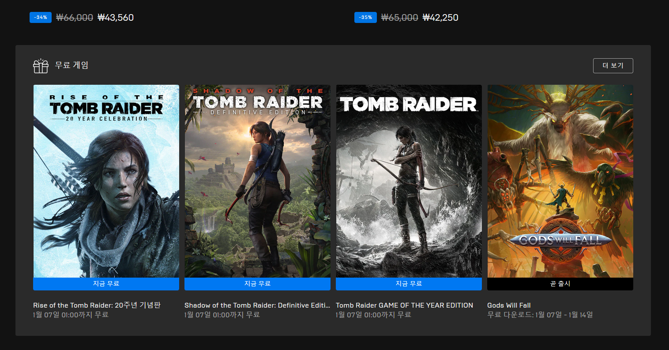The height and width of the screenshot is (350, 669).
Task: Click the ₩42,250 discounted price
Action: pos(440,18)
